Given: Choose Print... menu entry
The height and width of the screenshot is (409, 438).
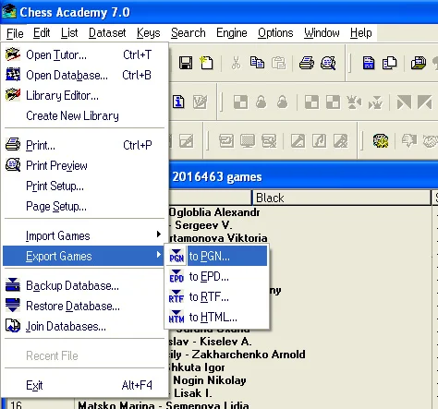Looking at the screenshot, I should pos(84,145).
